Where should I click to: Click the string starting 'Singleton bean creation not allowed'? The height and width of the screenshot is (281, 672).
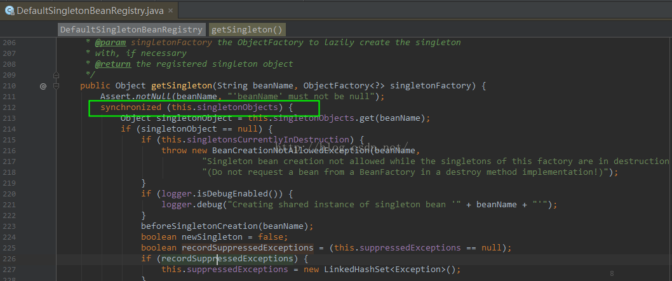tap(437, 161)
